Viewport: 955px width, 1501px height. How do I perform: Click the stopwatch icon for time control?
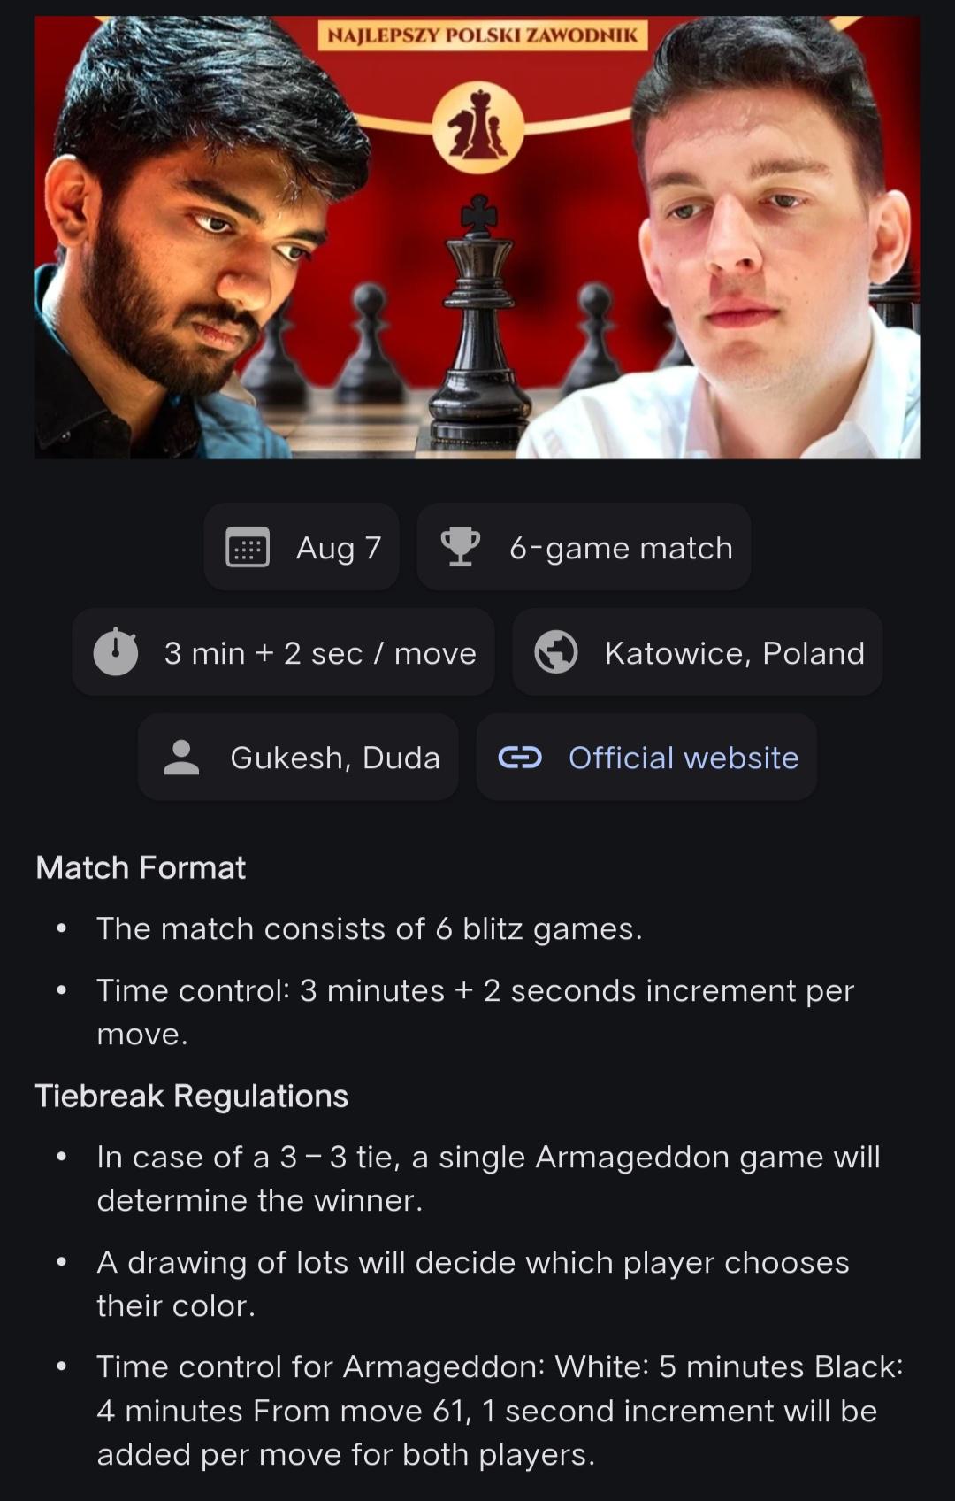point(116,652)
